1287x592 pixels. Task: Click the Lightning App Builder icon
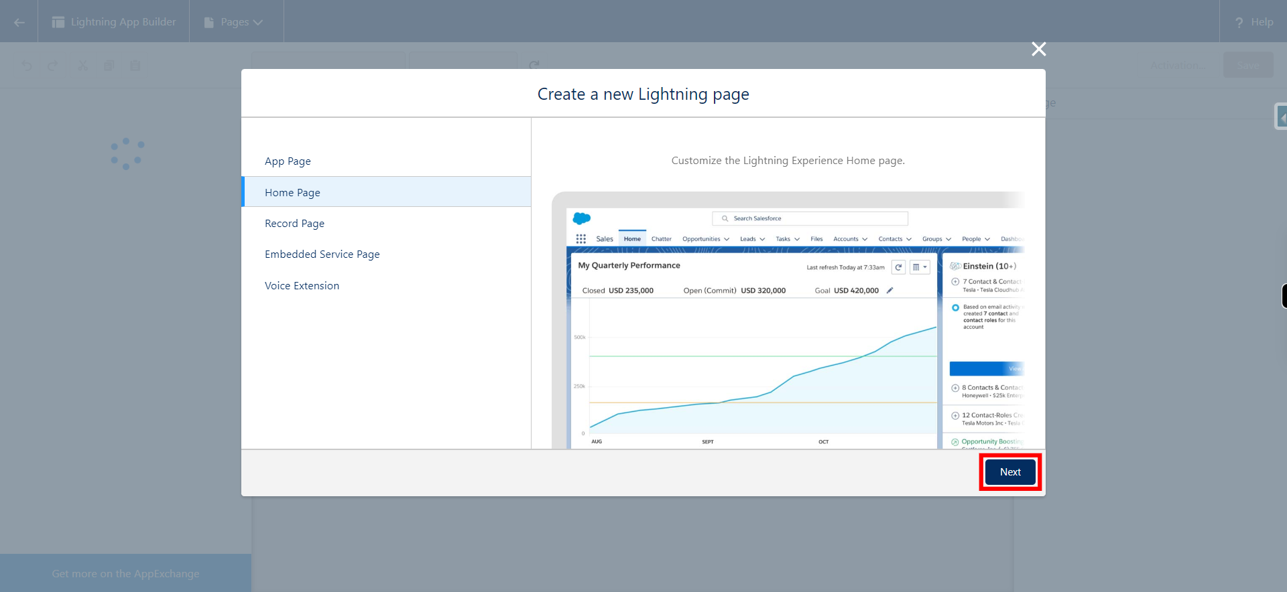pyautogui.click(x=58, y=22)
